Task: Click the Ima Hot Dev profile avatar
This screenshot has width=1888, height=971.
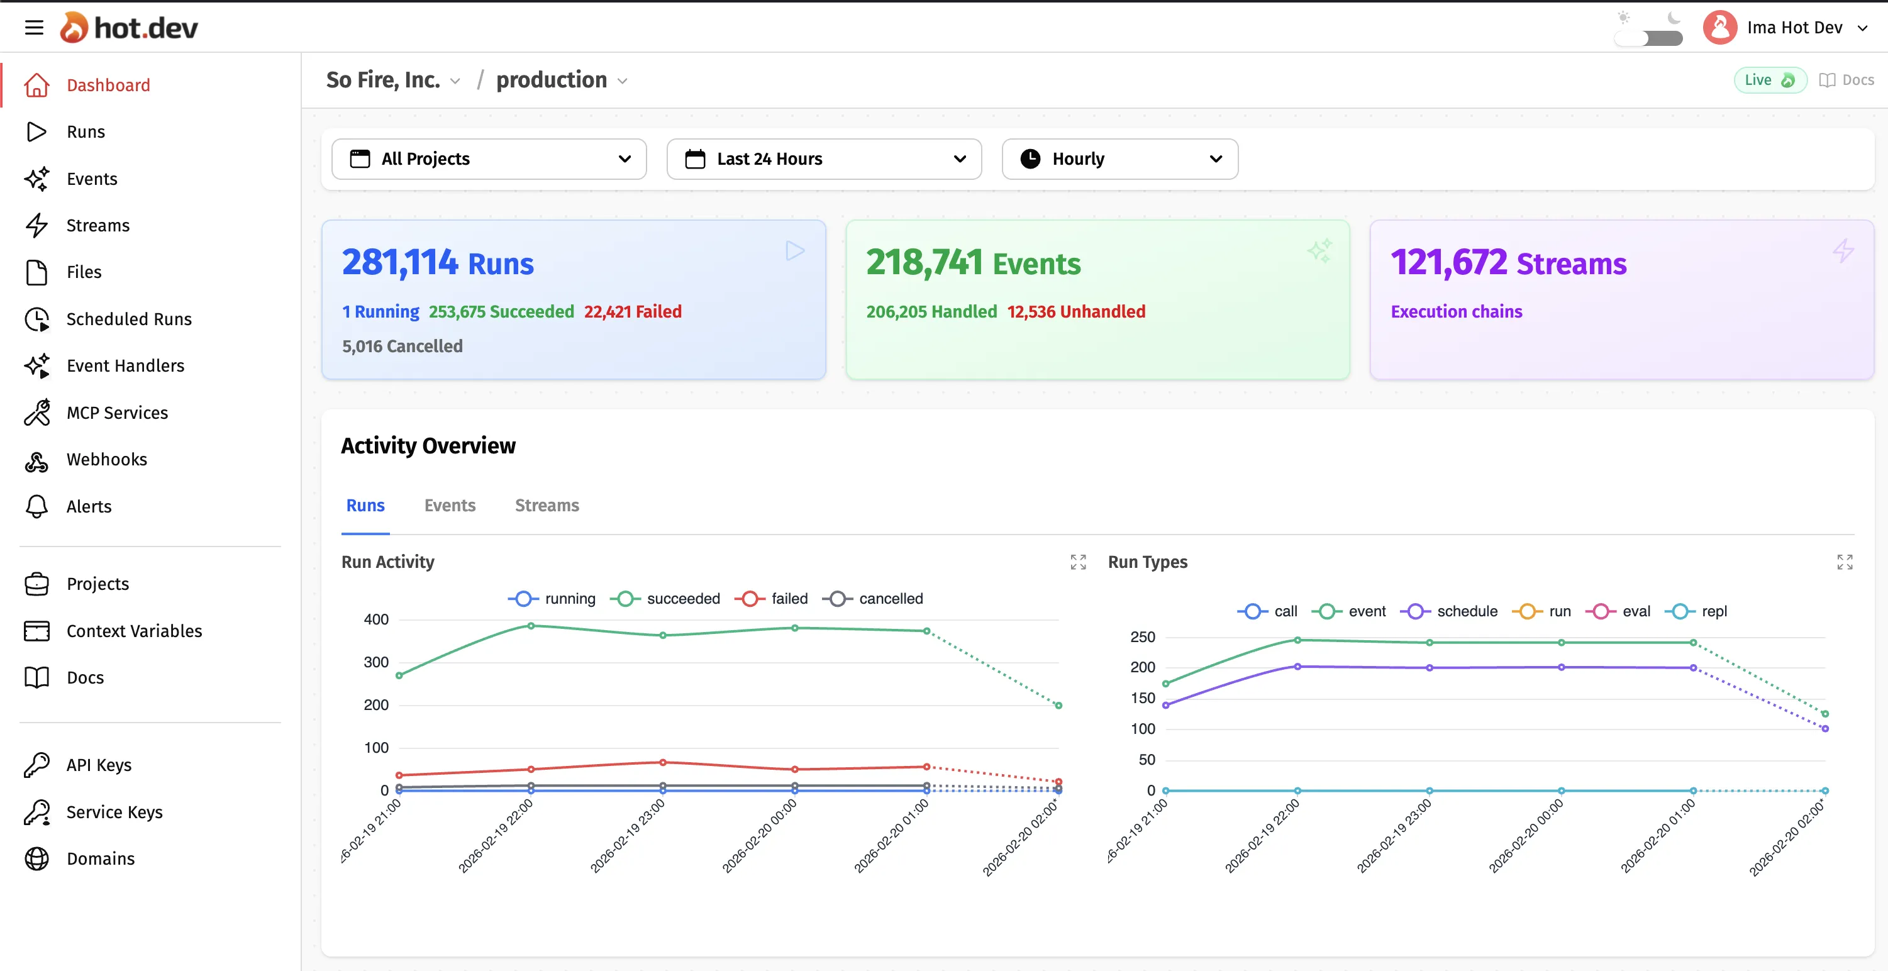Action: click(x=1720, y=26)
